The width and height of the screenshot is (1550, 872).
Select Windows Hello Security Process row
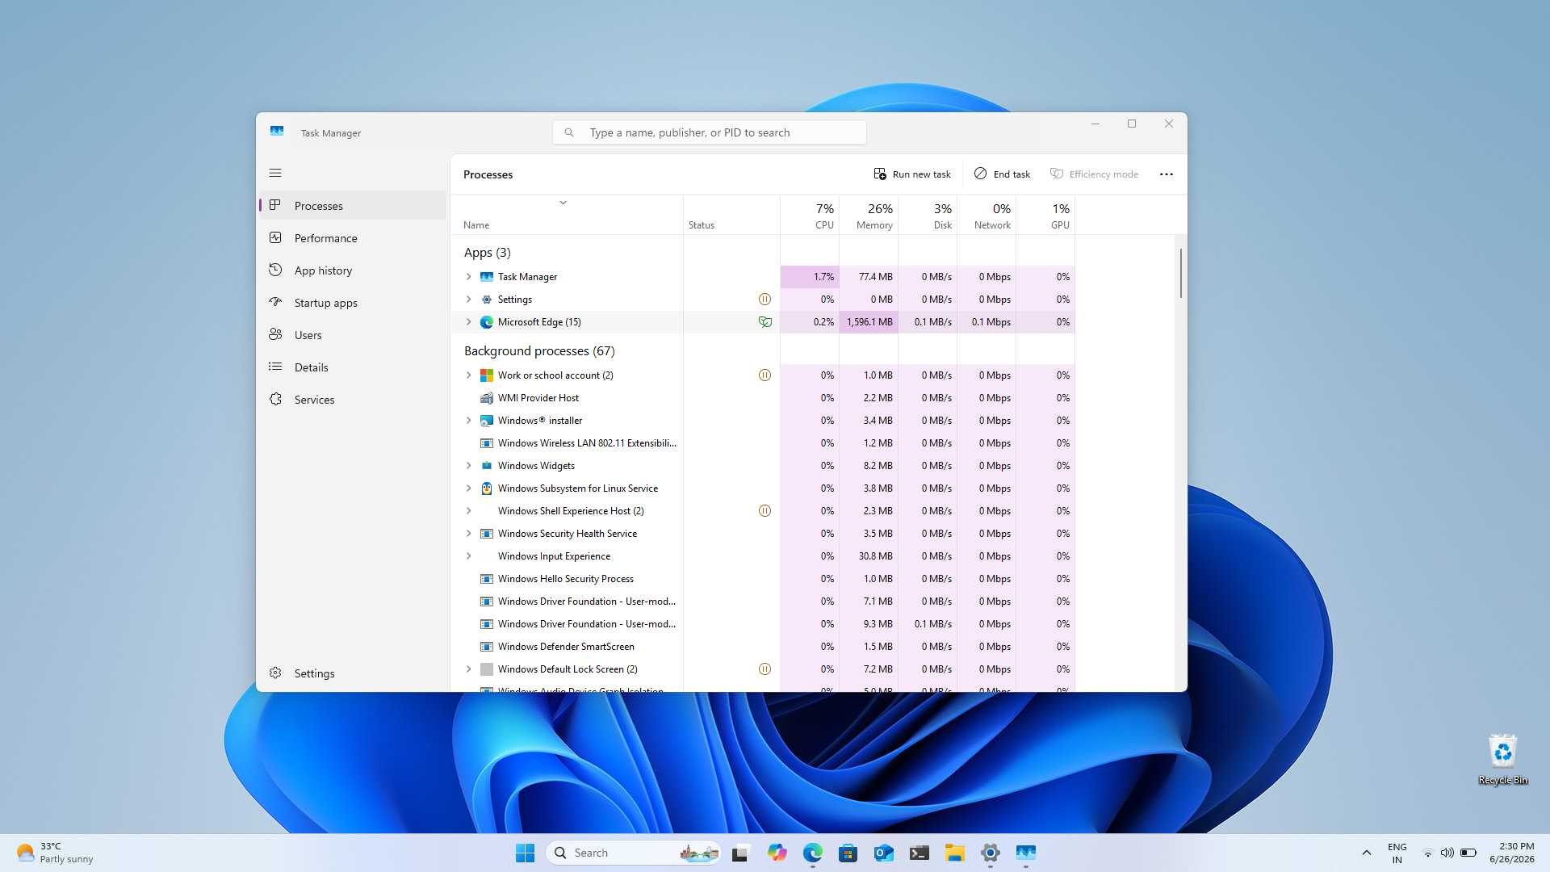763,579
